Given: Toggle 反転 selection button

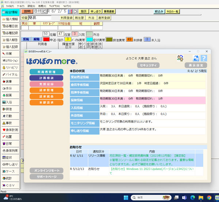Looking at the screenshot, I should (x=26, y=39).
